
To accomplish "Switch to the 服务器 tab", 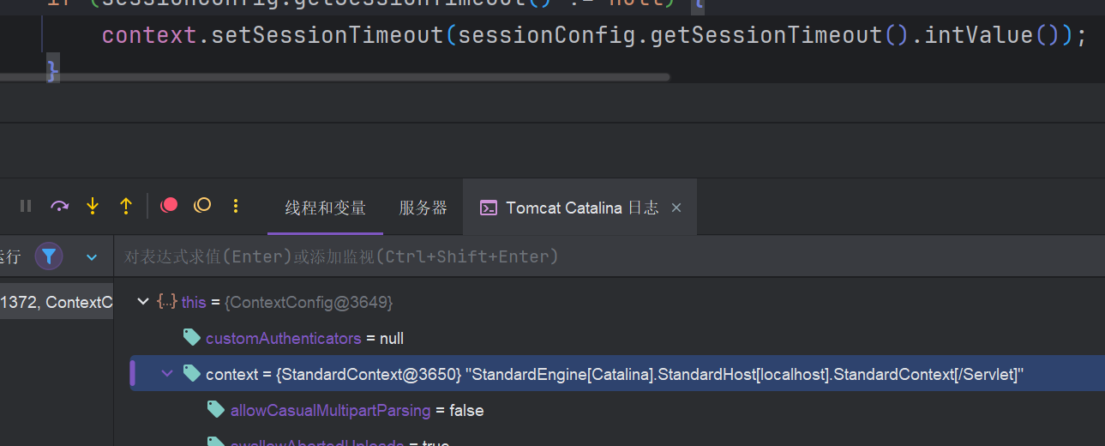I will pos(423,208).
